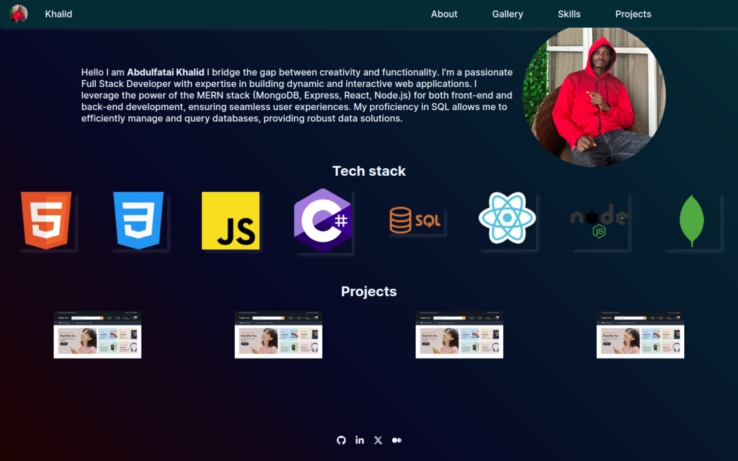The image size is (738, 461).
Task: Click the rightmost project screenshot
Action: pos(640,335)
